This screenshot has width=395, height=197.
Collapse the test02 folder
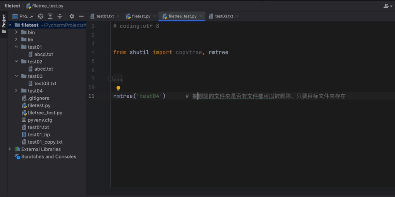pos(16,61)
